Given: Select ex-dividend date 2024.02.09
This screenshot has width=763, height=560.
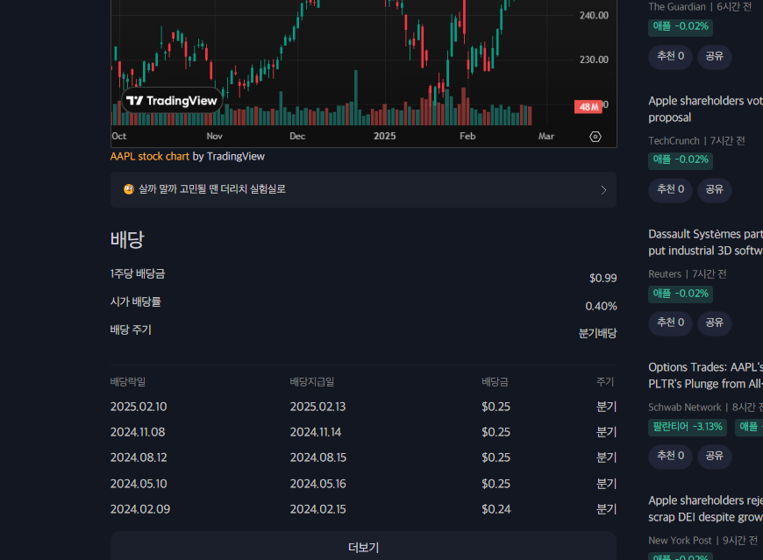Looking at the screenshot, I should (140, 509).
